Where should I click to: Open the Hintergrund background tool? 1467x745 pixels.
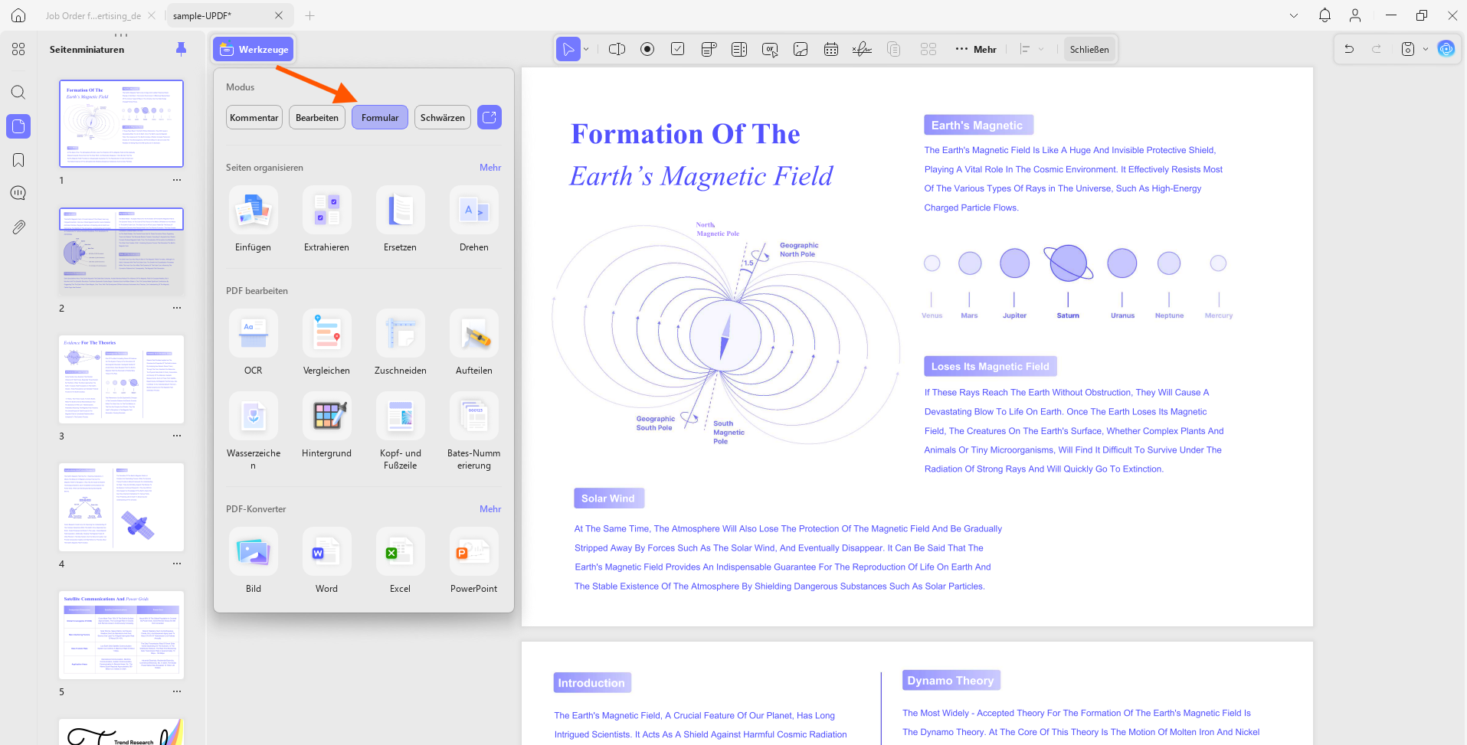[327, 426]
